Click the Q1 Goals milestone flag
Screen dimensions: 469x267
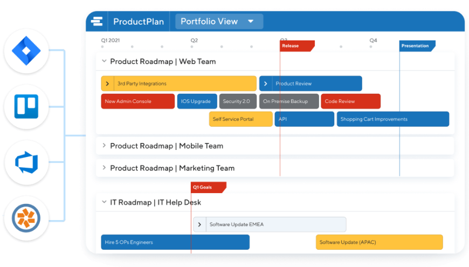coord(208,187)
